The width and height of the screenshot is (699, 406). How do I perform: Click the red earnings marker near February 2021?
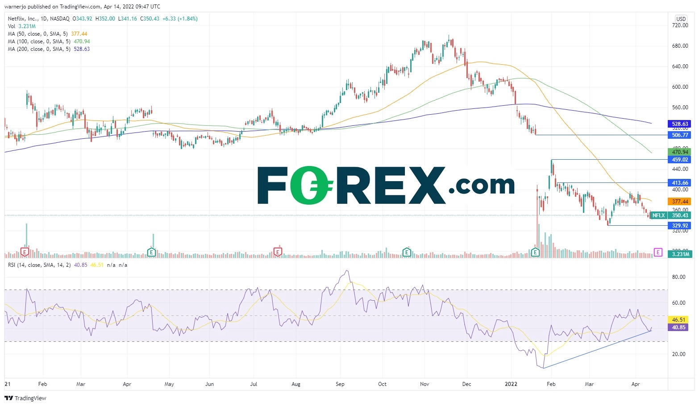[x=25, y=253]
